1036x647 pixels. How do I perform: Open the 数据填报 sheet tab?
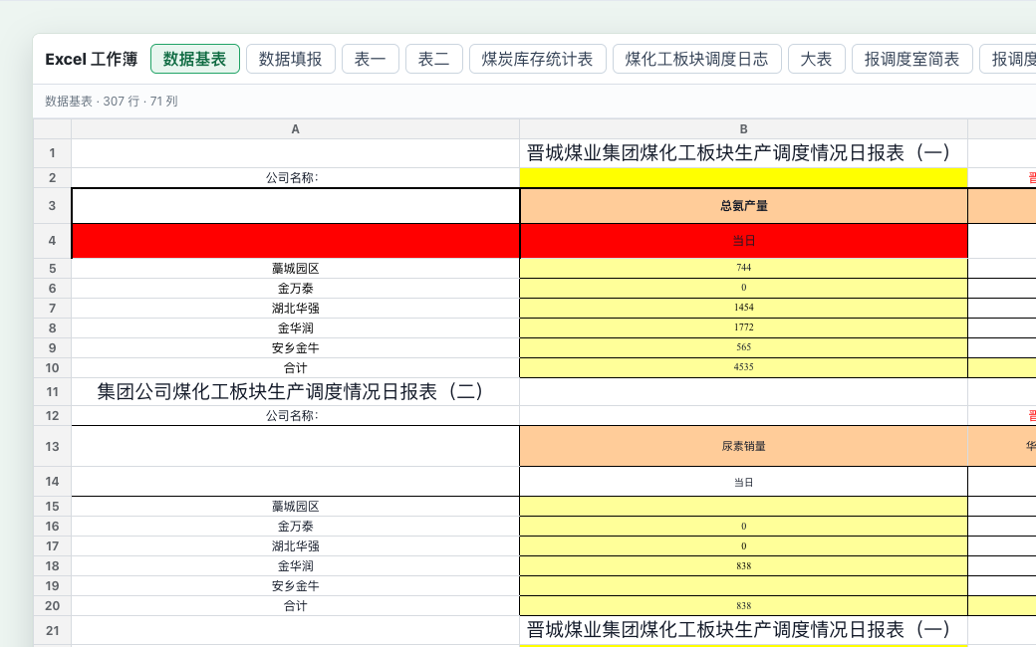tap(291, 59)
